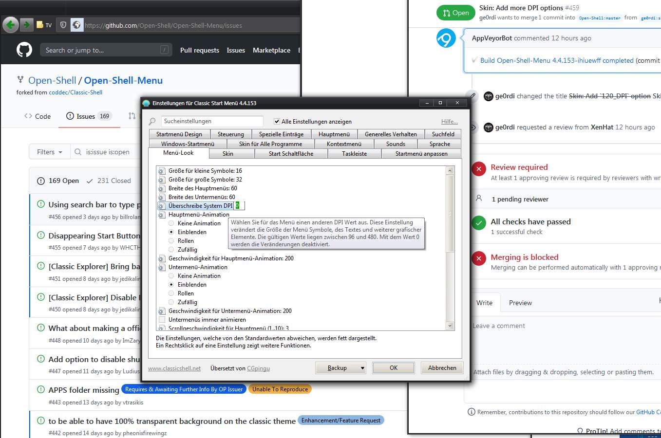Click the Unable To Reproduce label

tap(280, 389)
